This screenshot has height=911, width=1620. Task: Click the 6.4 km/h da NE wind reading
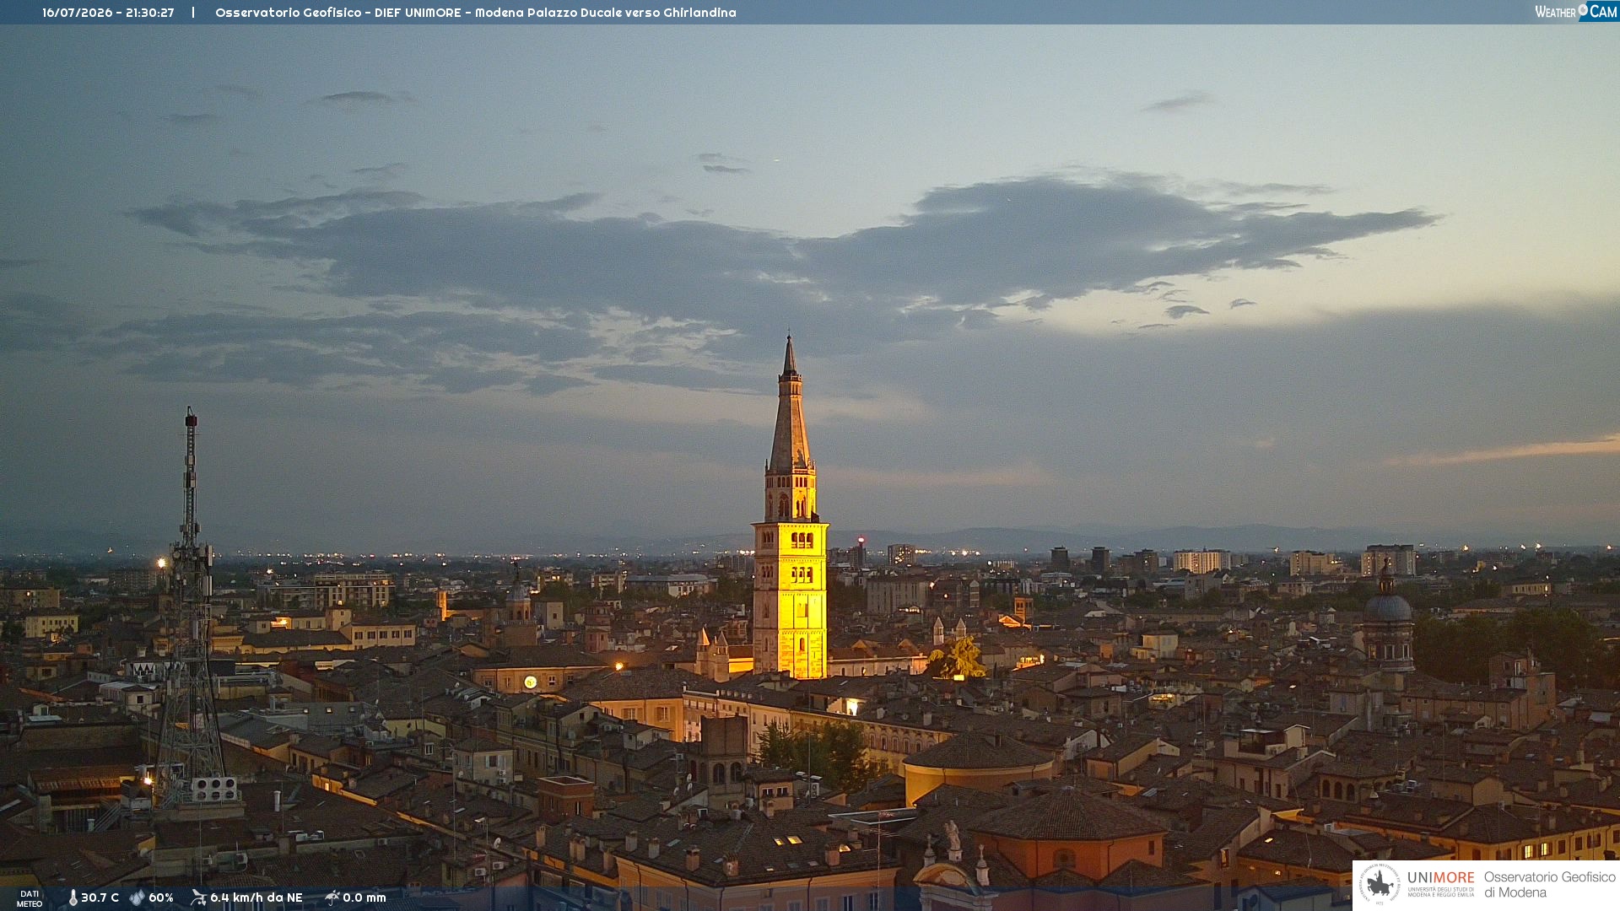256,898
